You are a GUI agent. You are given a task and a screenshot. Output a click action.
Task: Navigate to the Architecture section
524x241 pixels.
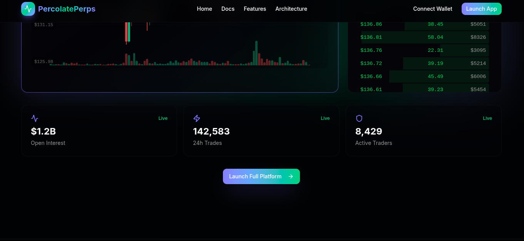pos(291,9)
